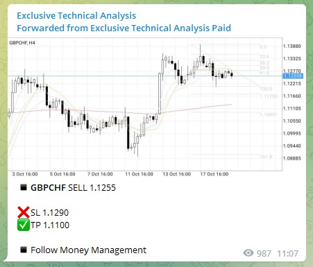Click the highlighted price label 1.12558
Screen dimensions: 313x267
pos(293,76)
